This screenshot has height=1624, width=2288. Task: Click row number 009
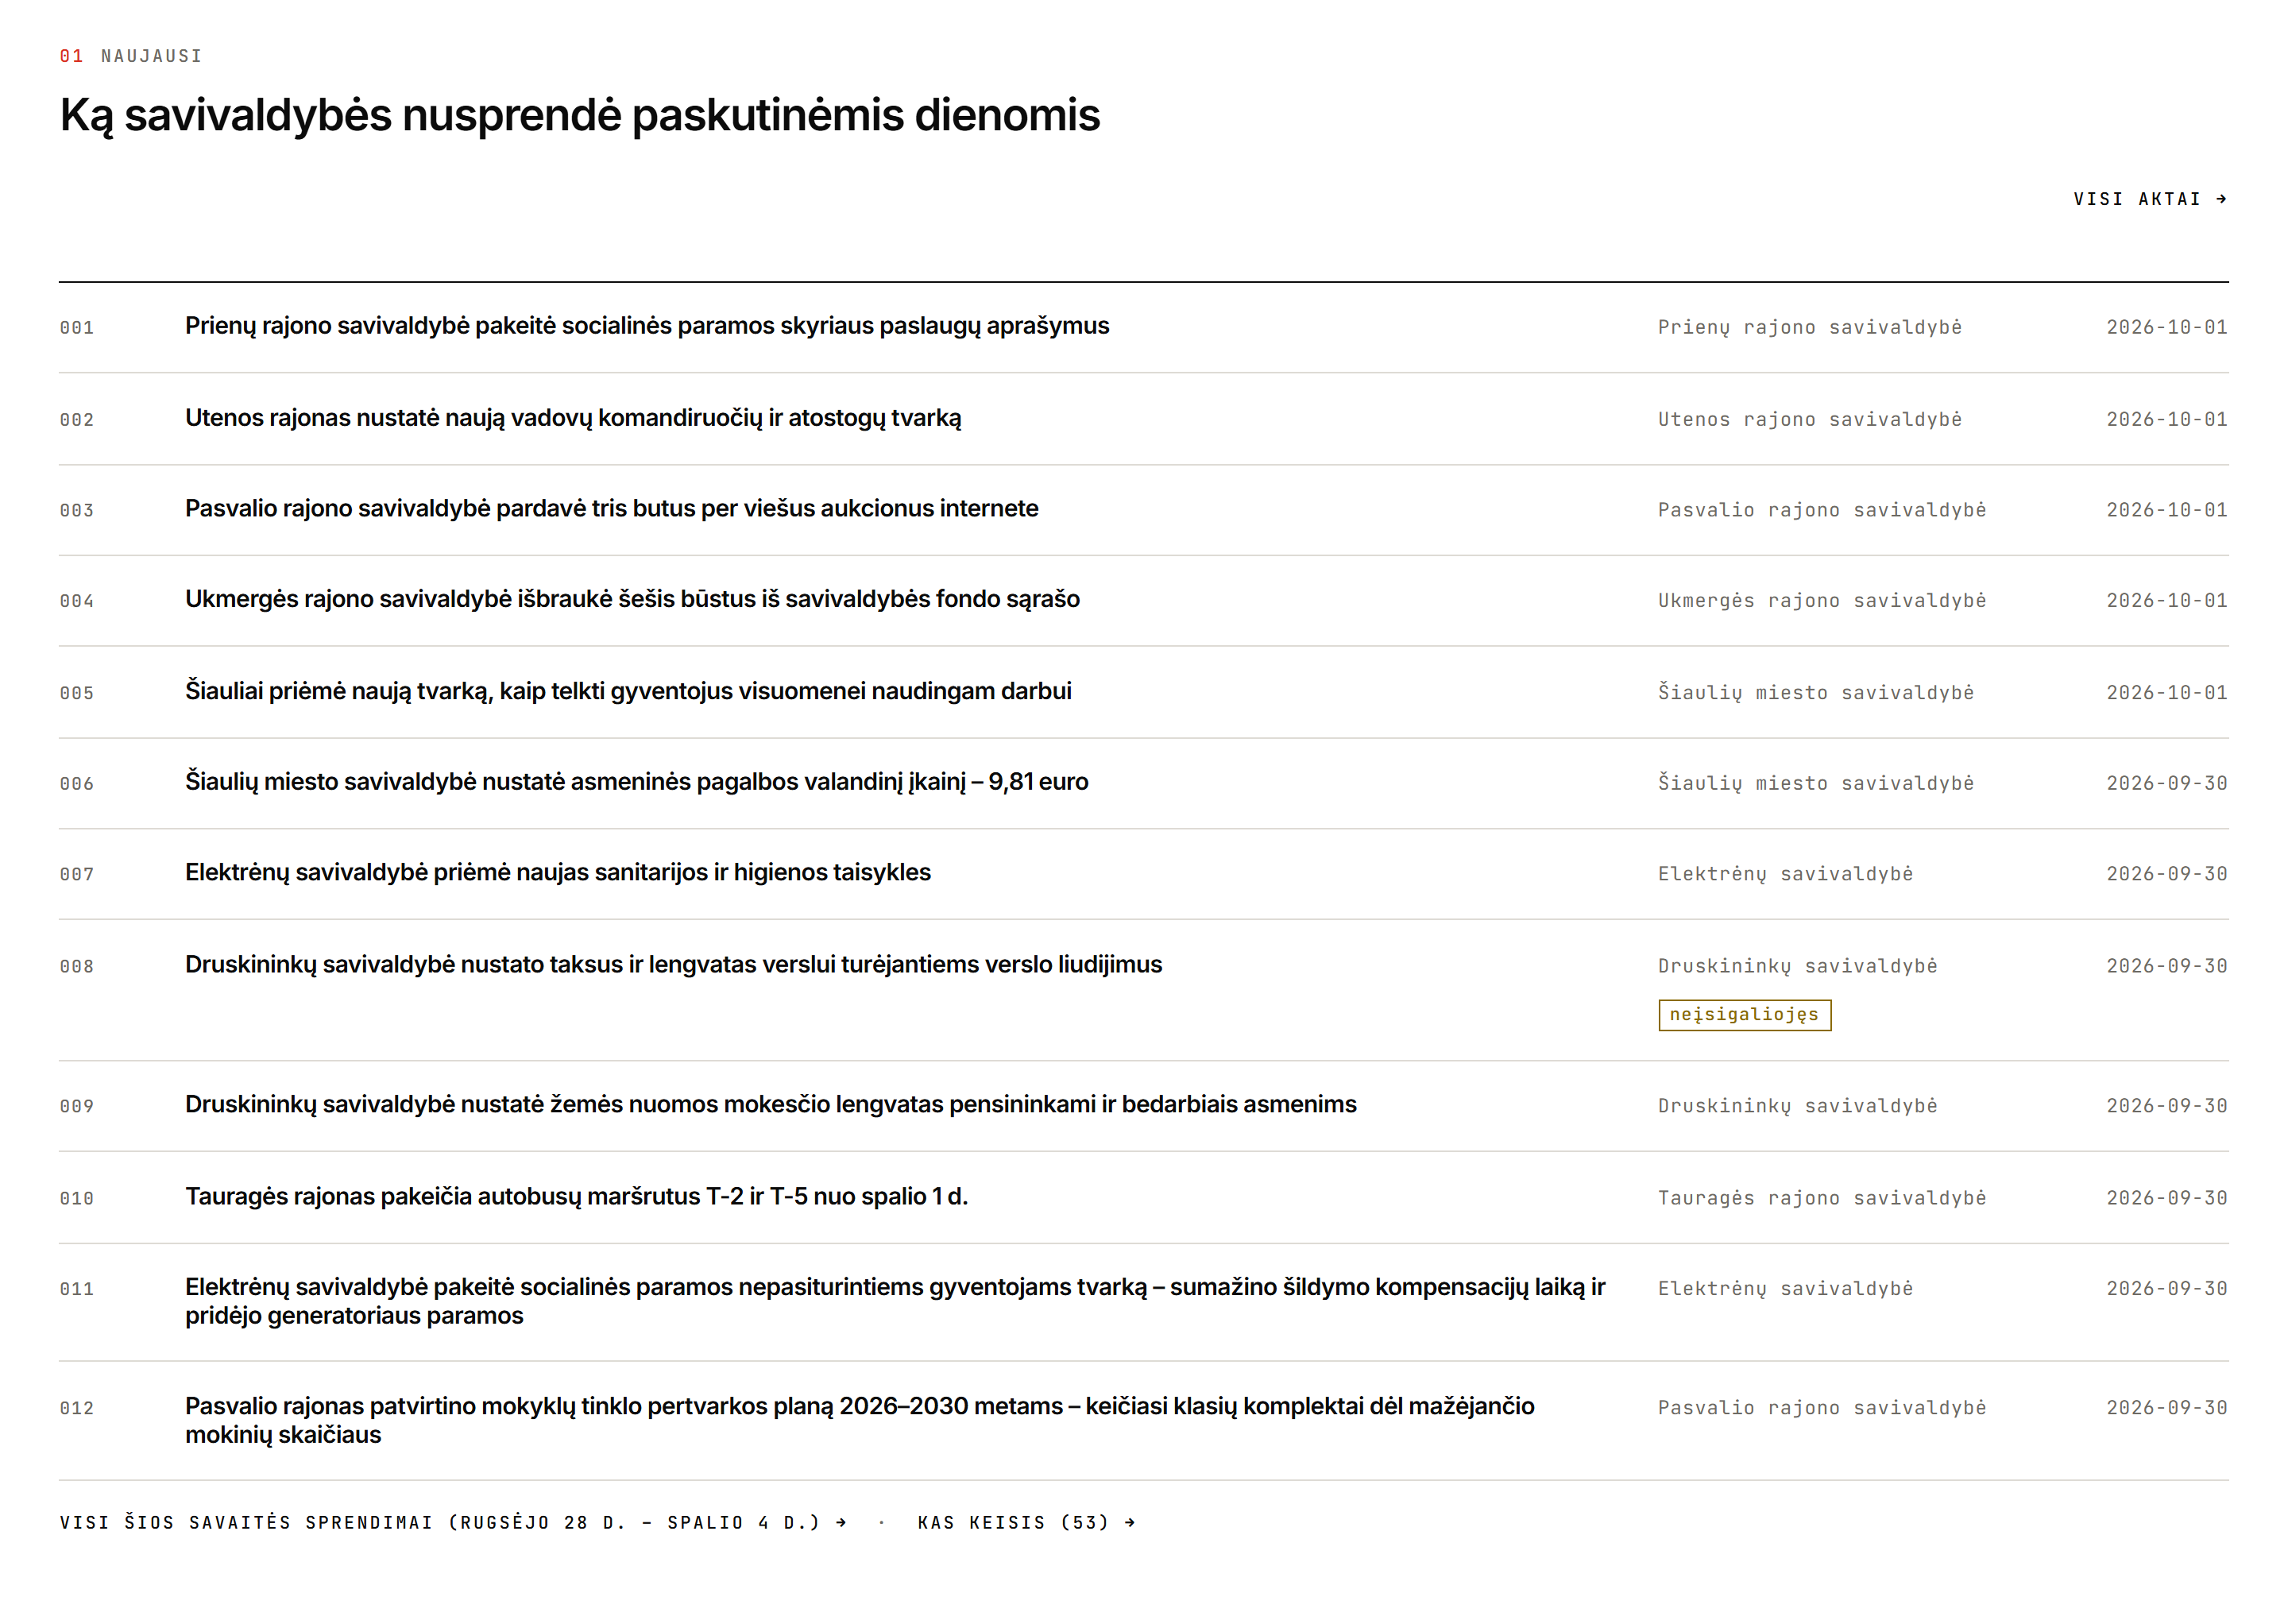click(76, 1107)
